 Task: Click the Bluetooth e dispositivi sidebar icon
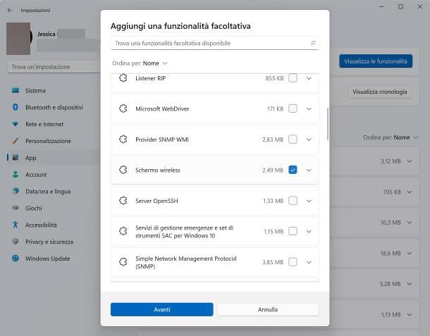[16, 107]
